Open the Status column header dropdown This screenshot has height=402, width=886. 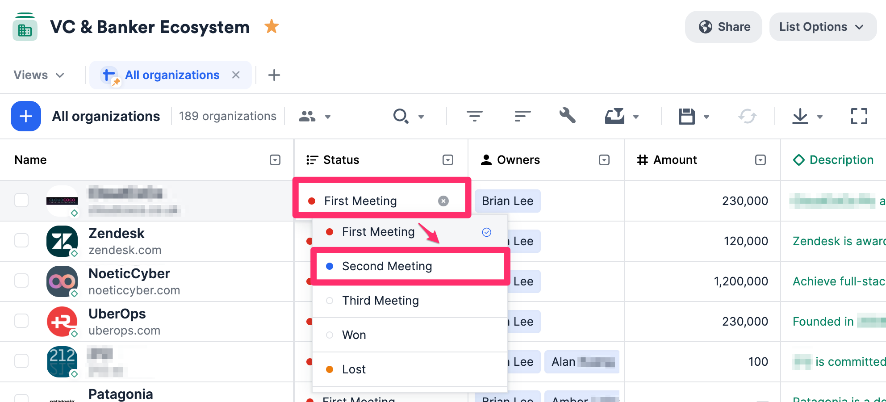[x=447, y=159]
